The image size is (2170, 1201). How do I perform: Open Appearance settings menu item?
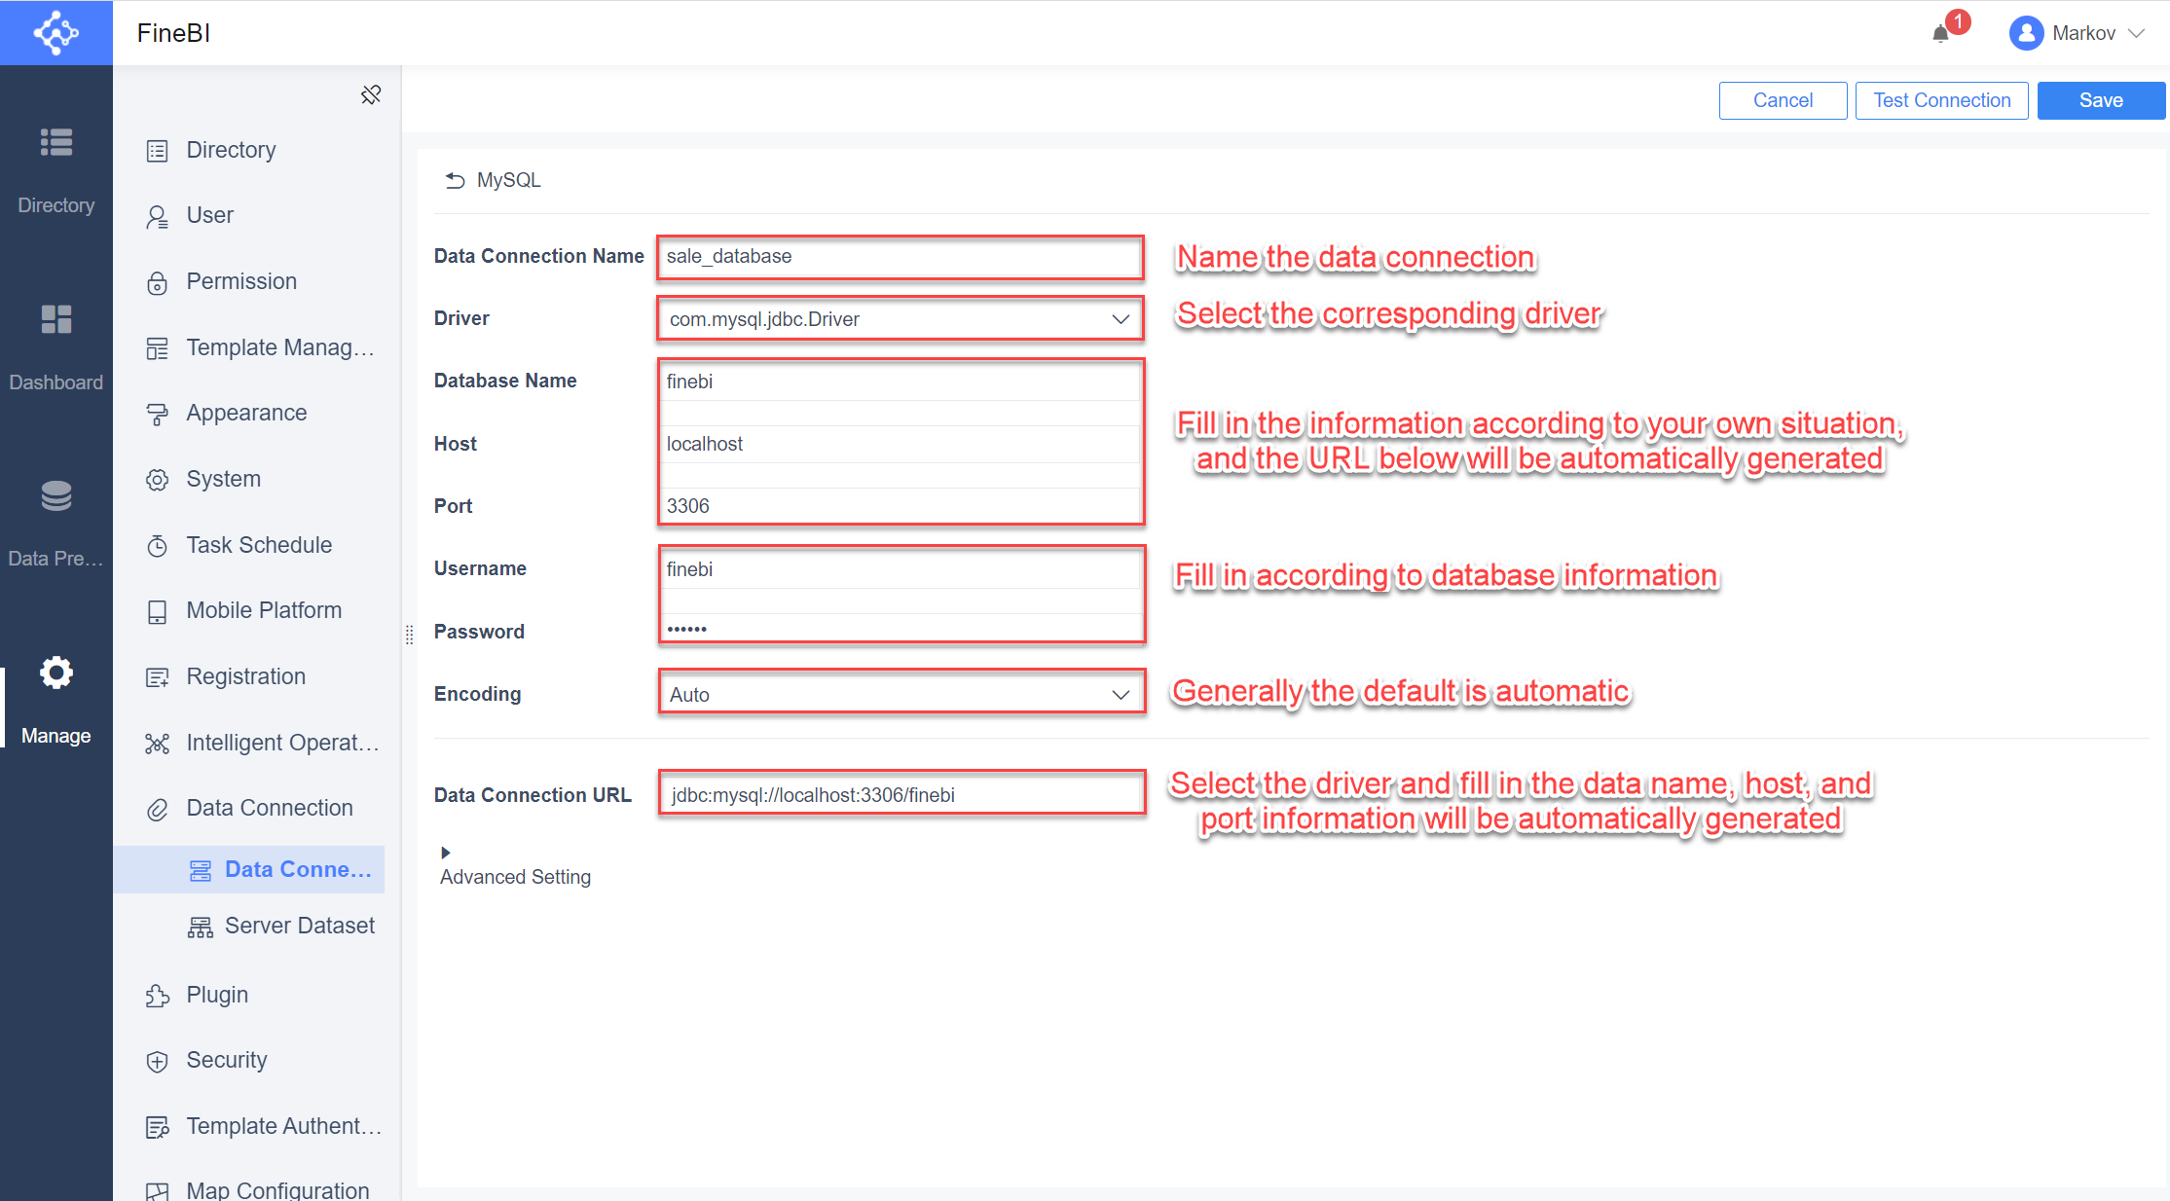(257, 413)
